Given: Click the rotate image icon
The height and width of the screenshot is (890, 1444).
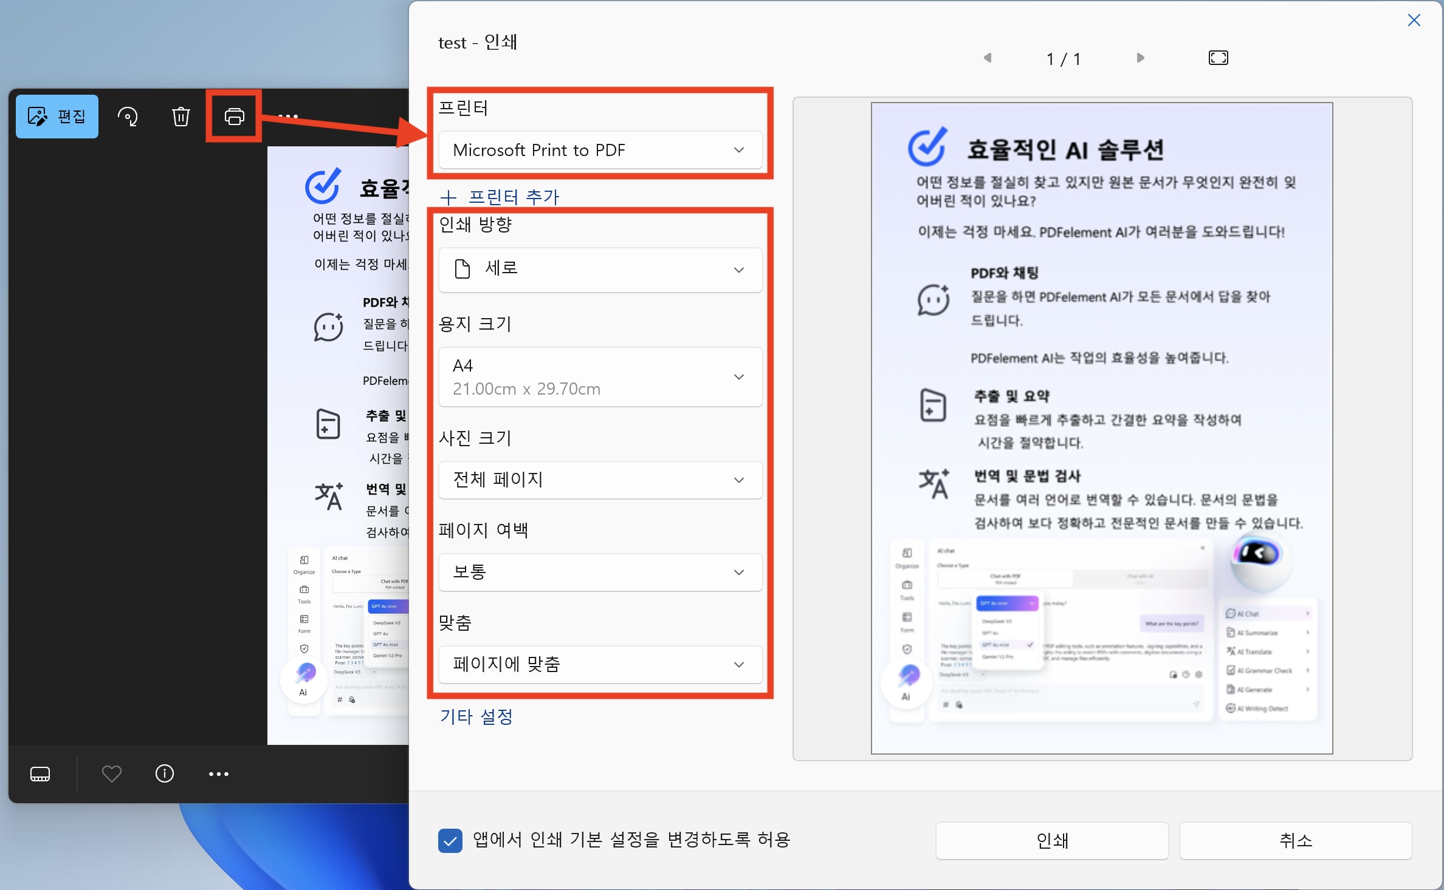Looking at the screenshot, I should (x=128, y=116).
